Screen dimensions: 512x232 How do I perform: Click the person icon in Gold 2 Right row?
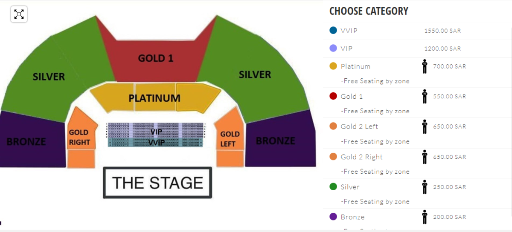click(425, 157)
